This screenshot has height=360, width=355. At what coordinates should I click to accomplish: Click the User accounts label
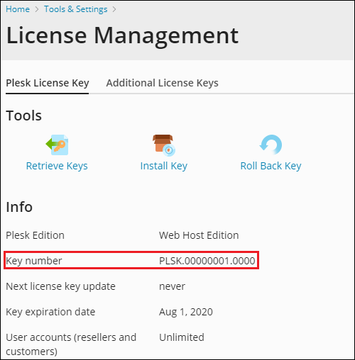coord(71,344)
